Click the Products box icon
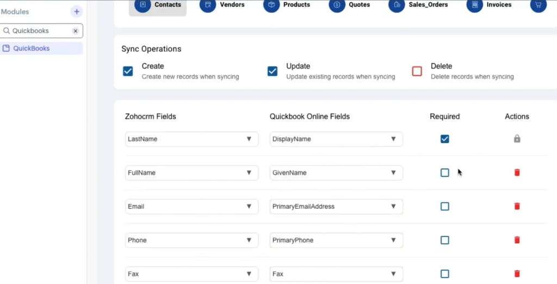The image size is (557, 284). [272, 4]
